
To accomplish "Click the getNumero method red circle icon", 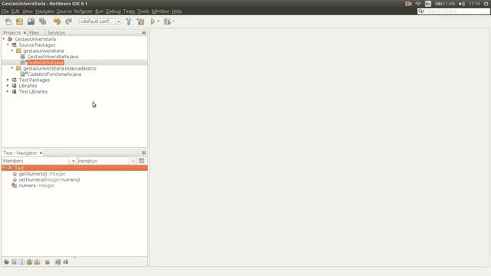I will (15, 174).
